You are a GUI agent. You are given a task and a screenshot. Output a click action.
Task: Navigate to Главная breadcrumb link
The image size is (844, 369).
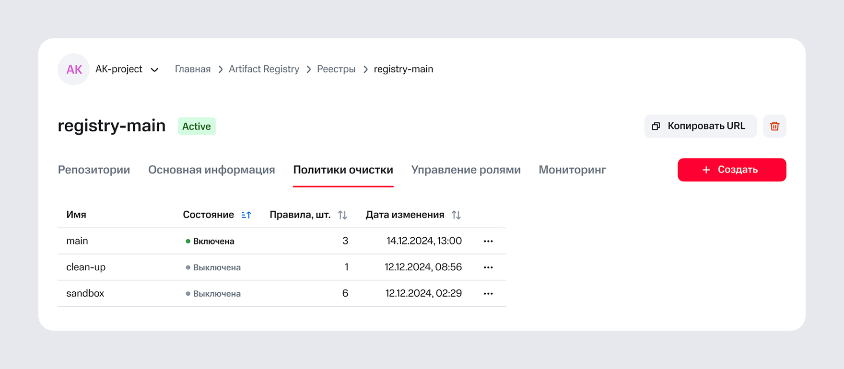tap(192, 69)
